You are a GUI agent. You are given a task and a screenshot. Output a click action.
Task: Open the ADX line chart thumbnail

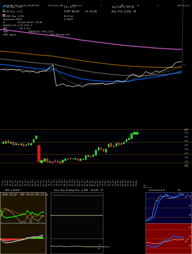coord(23,208)
